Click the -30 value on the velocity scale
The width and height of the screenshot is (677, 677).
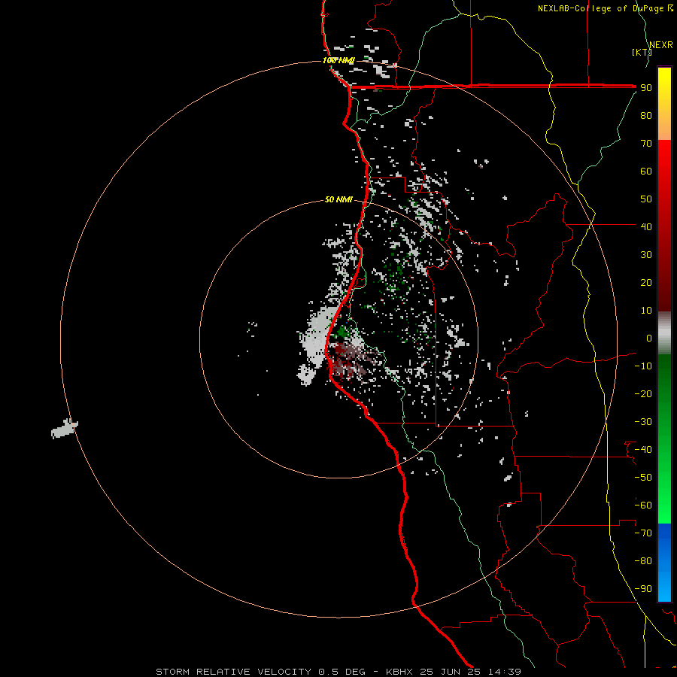(643, 422)
